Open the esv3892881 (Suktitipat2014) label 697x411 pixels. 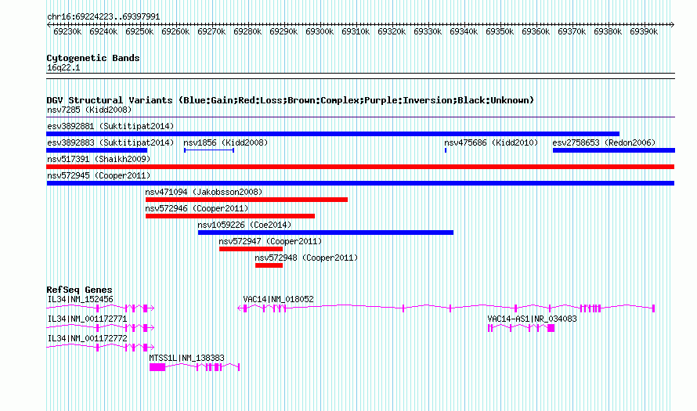(110, 126)
